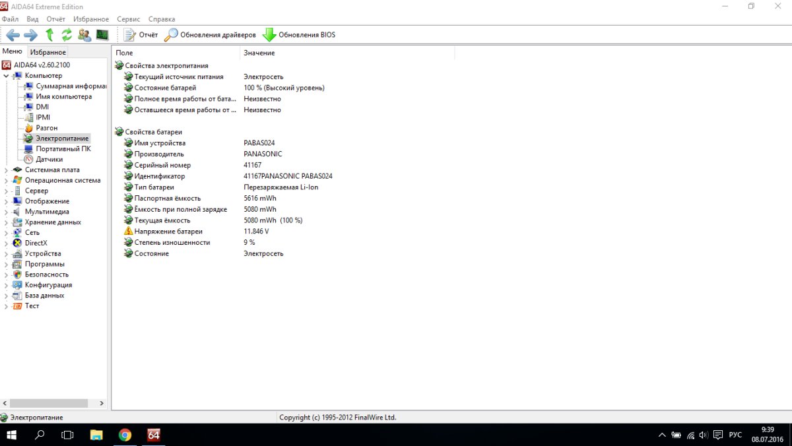Expand the Системная плата node

coord(6,170)
